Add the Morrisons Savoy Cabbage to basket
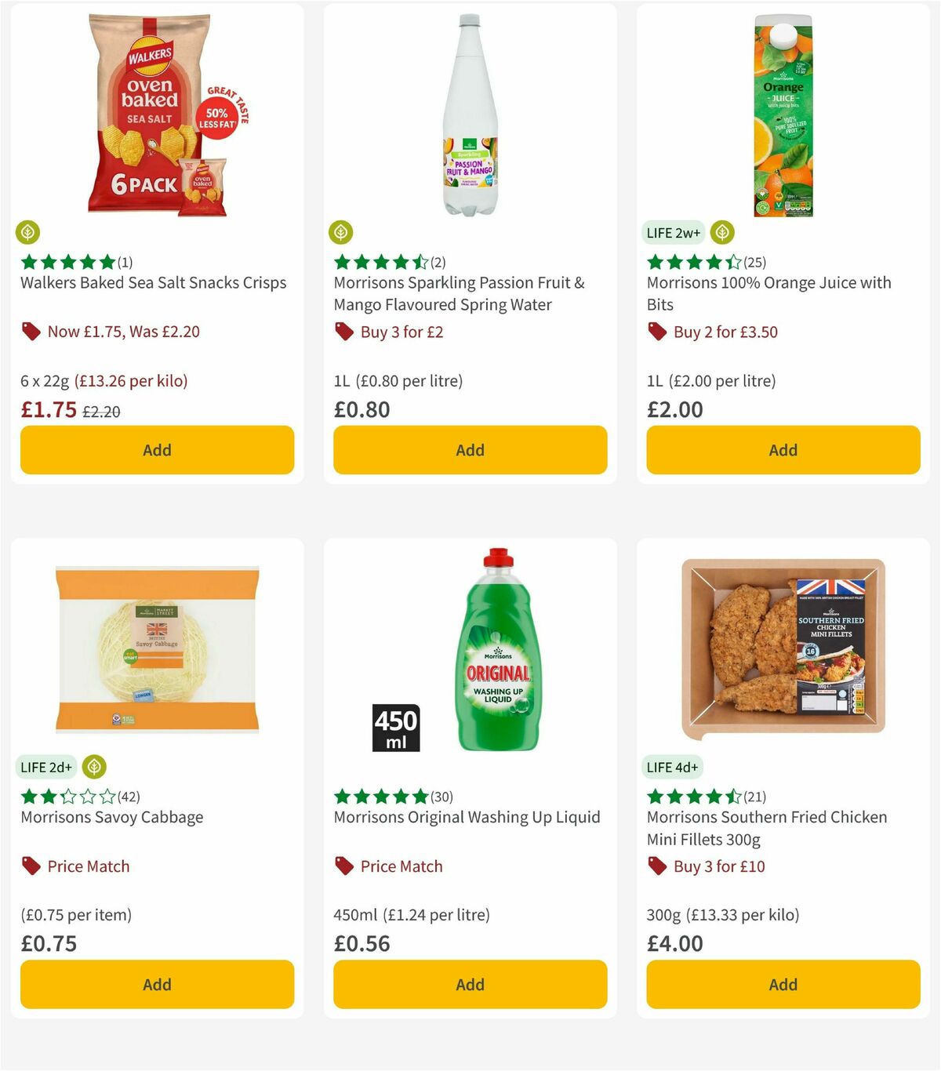Viewport: 941px width, 1071px height. pos(157,984)
